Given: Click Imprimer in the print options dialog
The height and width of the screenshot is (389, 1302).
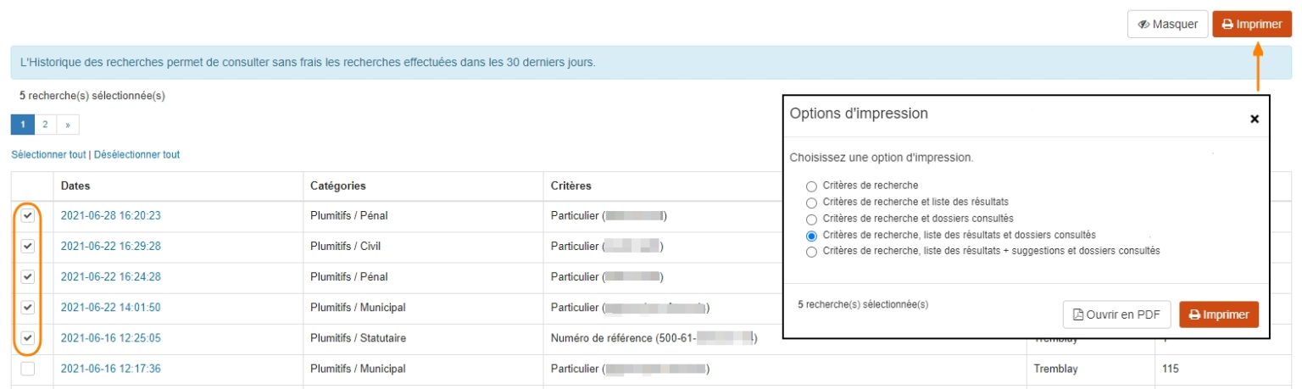Looking at the screenshot, I should coord(1219,314).
